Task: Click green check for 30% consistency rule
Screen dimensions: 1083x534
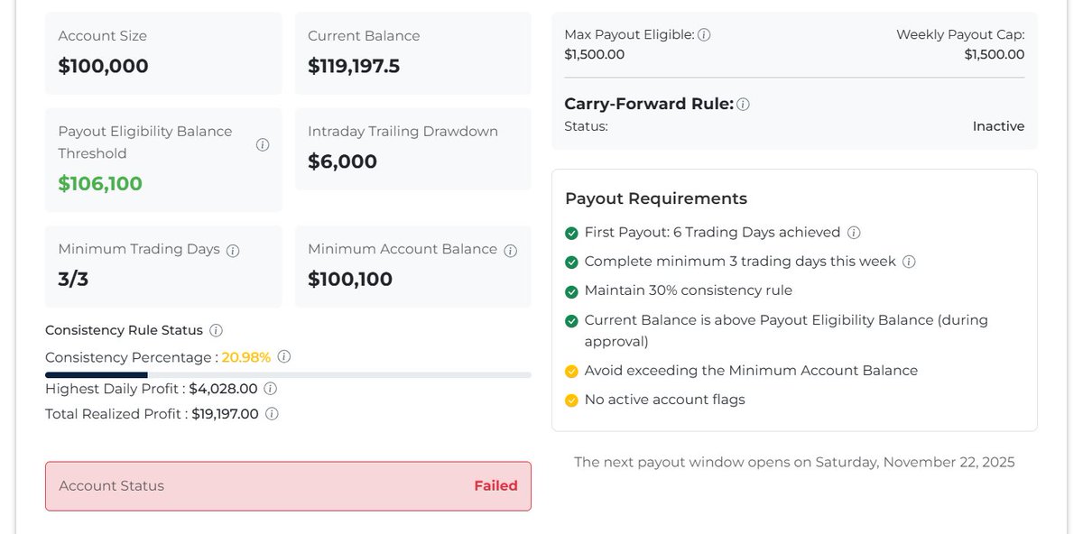Action: (x=571, y=291)
